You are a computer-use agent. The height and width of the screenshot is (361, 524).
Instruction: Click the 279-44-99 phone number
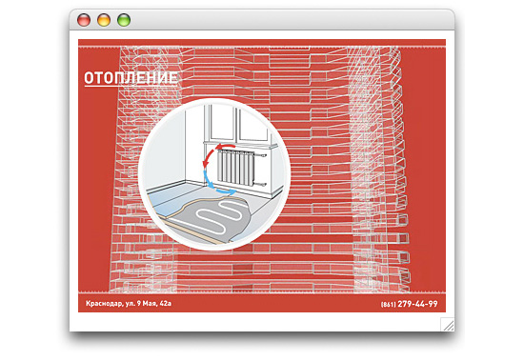(417, 304)
